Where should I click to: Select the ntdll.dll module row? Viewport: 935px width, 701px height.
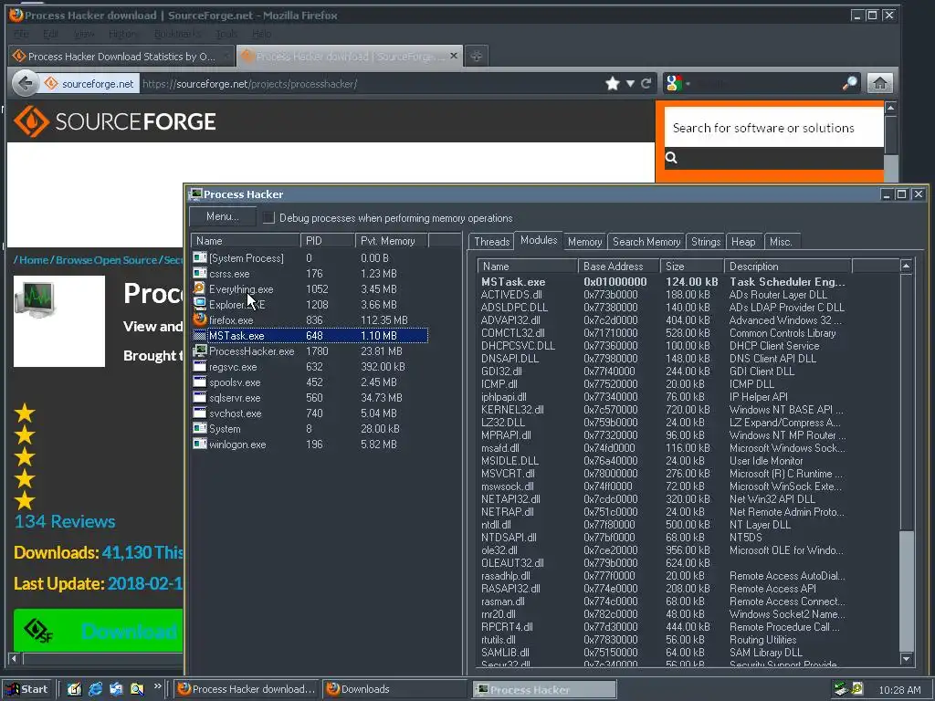(x=663, y=525)
